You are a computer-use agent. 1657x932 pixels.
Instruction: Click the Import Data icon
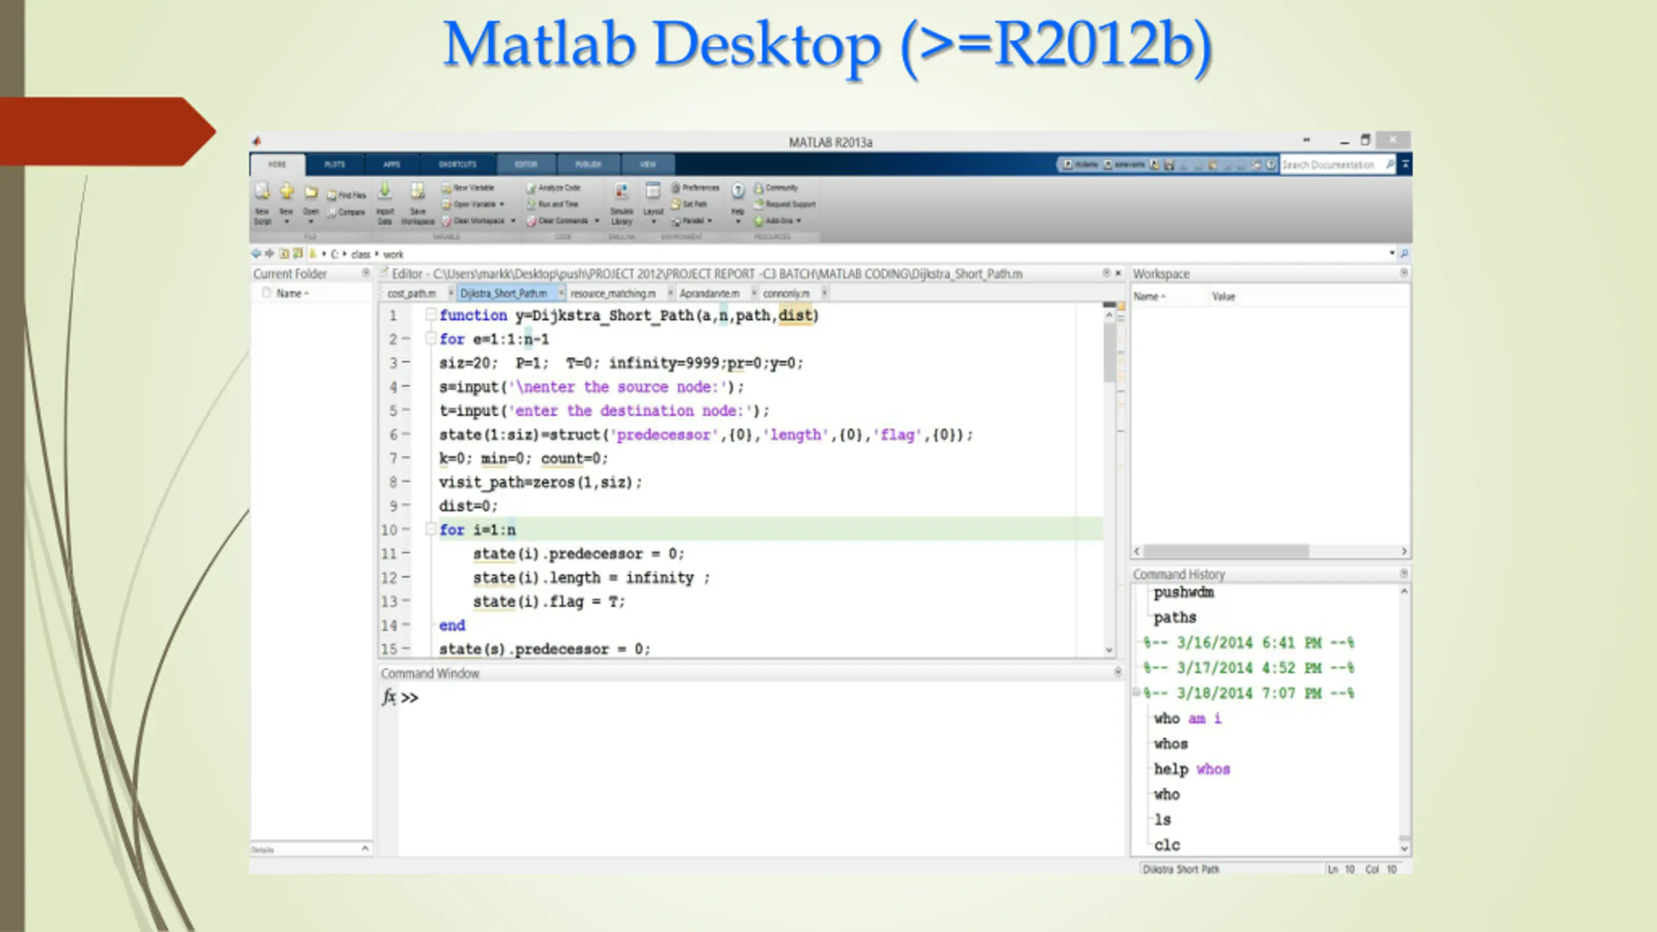(385, 192)
